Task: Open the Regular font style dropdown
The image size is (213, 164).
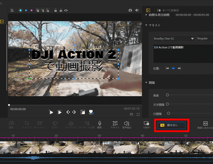Action: 205,38
